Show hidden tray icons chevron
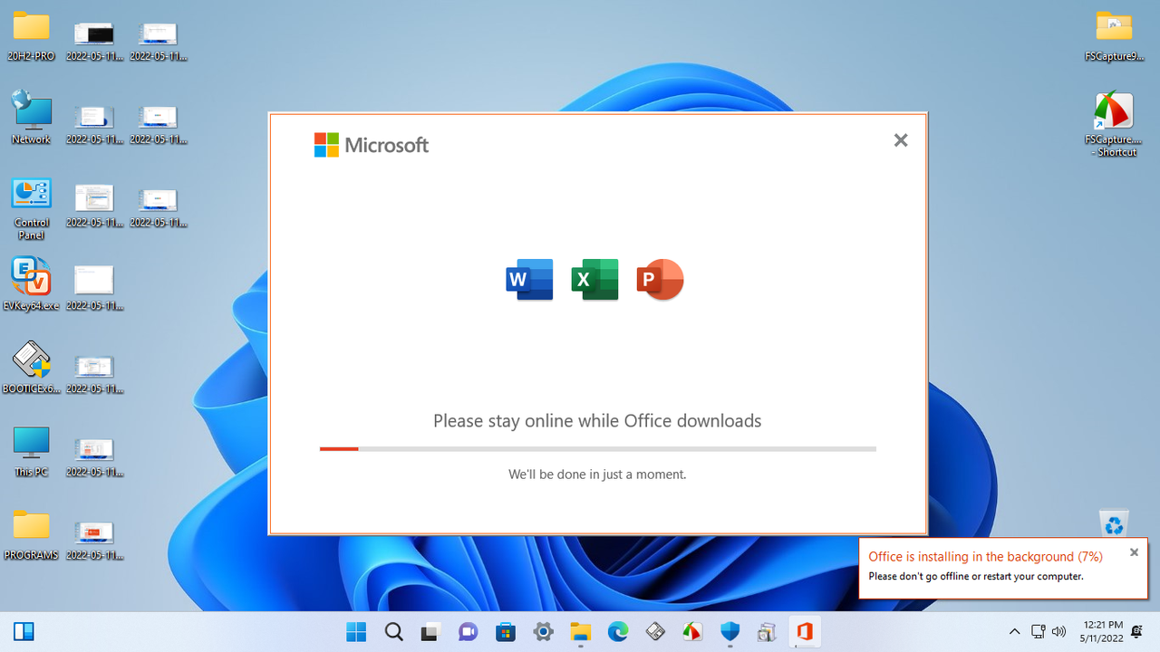 pyautogui.click(x=1014, y=631)
